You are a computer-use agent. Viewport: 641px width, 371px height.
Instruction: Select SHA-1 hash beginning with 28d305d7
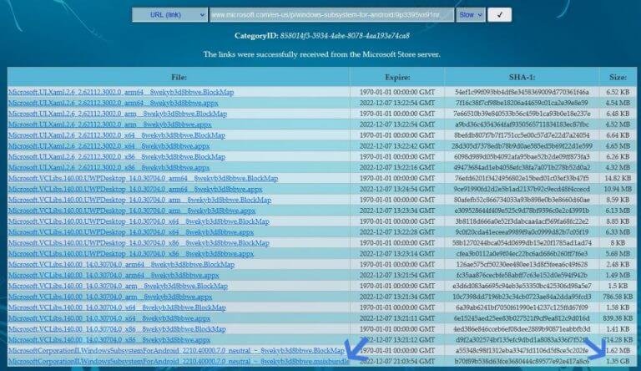pyautogui.click(x=522, y=145)
